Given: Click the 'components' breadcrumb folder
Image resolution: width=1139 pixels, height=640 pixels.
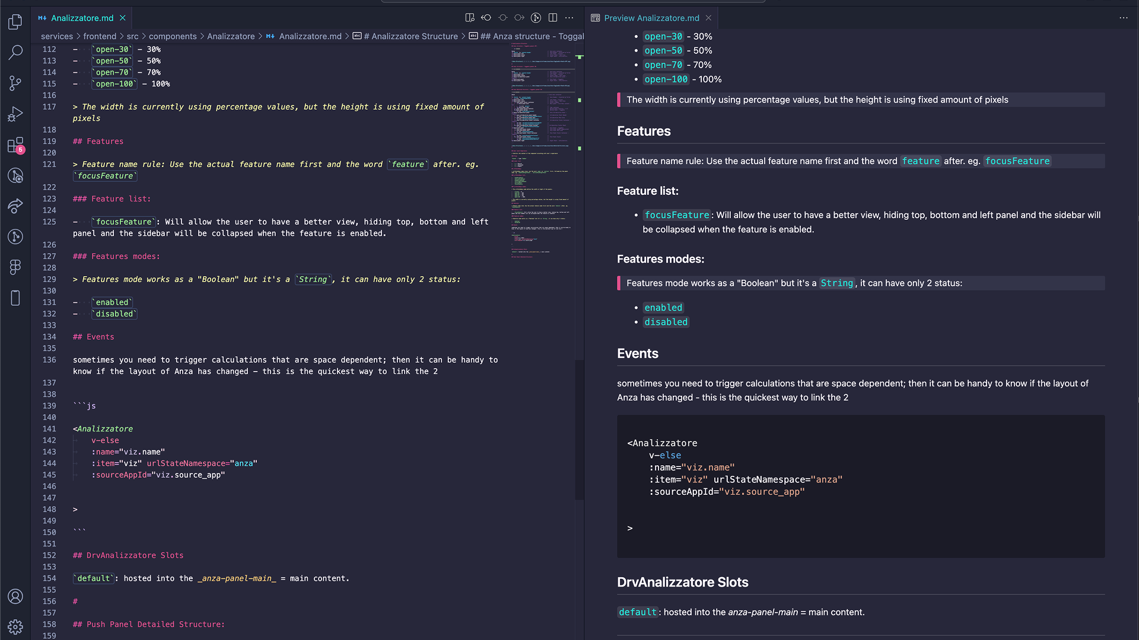Looking at the screenshot, I should [x=173, y=36].
